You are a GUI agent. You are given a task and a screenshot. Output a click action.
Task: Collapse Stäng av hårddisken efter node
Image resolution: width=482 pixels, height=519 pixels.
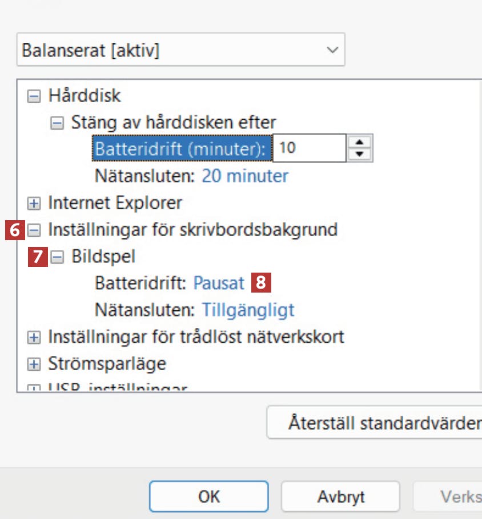[x=57, y=123]
